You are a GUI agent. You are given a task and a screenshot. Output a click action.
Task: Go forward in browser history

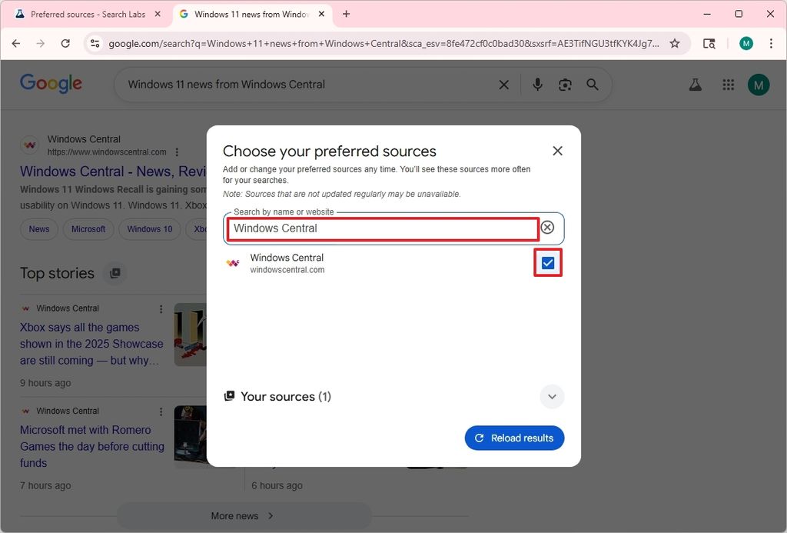pyautogui.click(x=41, y=44)
